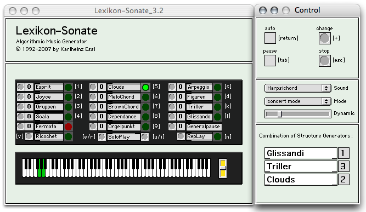The image size is (366, 212).
Task: Click the grey button right of SoloPlay
Action: point(145,137)
